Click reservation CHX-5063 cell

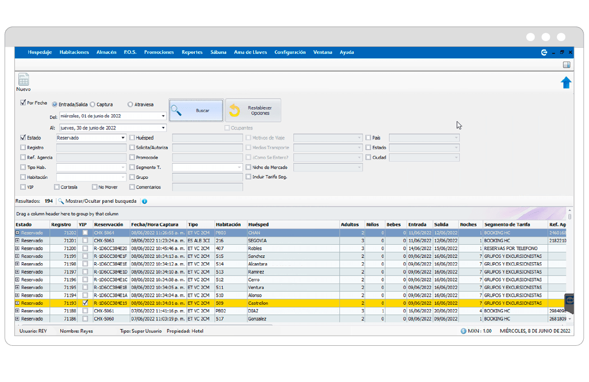tap(111, 241)
